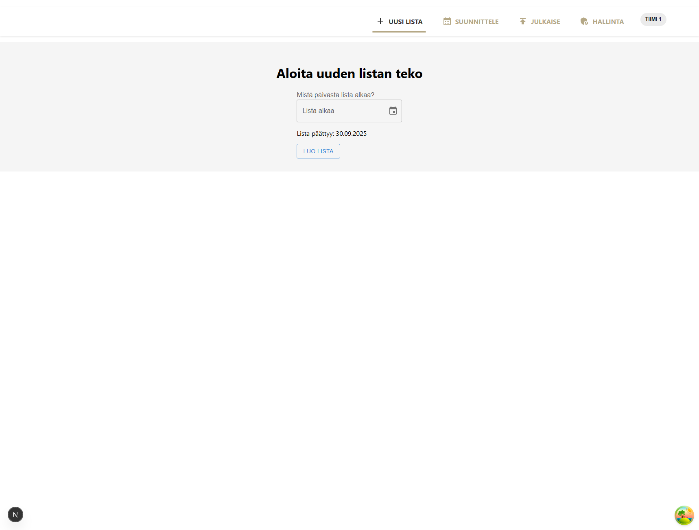Click the 30.09.2025 end date value
The image size is (699, 530).
tap(351, 134)
